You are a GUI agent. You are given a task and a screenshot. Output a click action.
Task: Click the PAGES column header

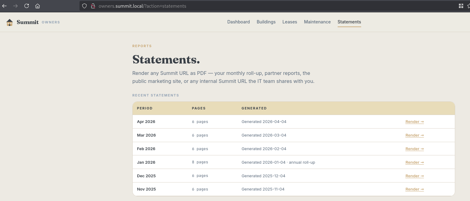click(199, 109)
